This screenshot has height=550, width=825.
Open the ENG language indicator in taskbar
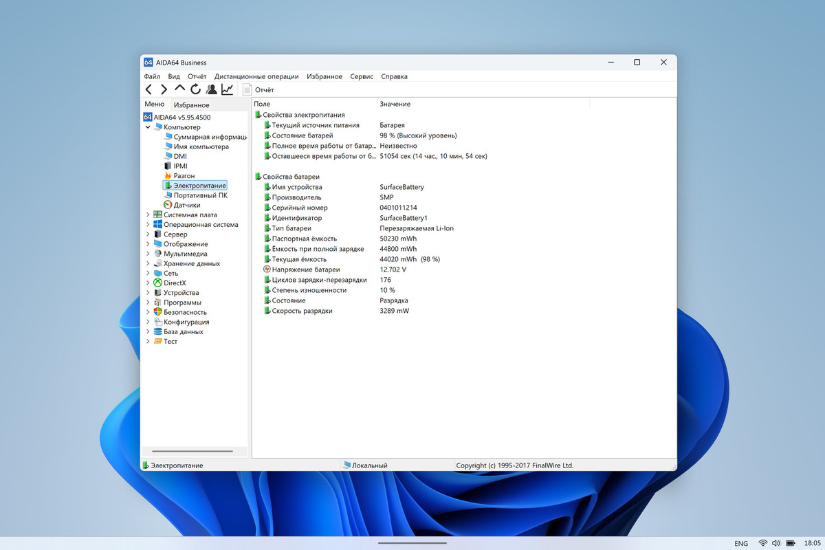click(x=741, y=543)
